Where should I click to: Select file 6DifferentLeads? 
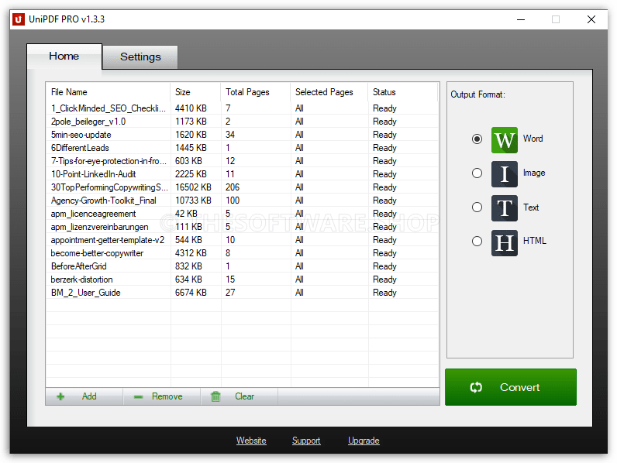pyautogui.click(x=80, y=148)
